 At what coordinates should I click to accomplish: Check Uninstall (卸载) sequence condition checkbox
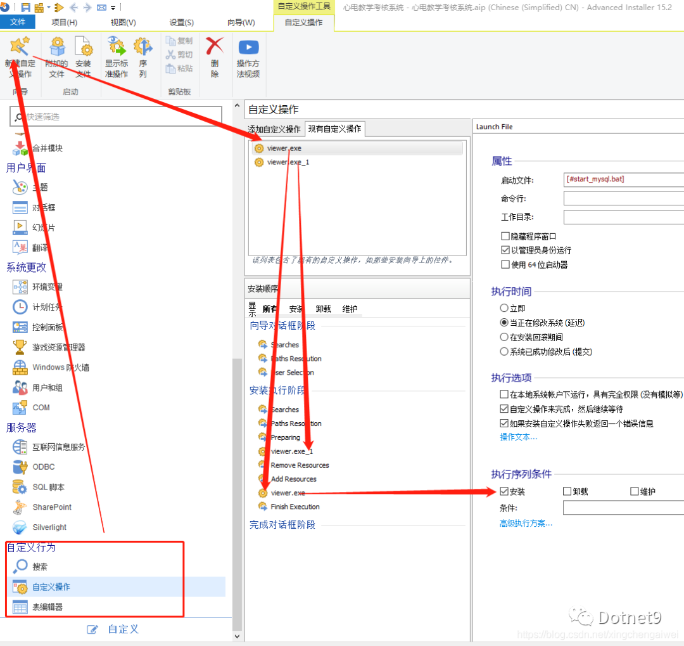[x=567, y=491]
